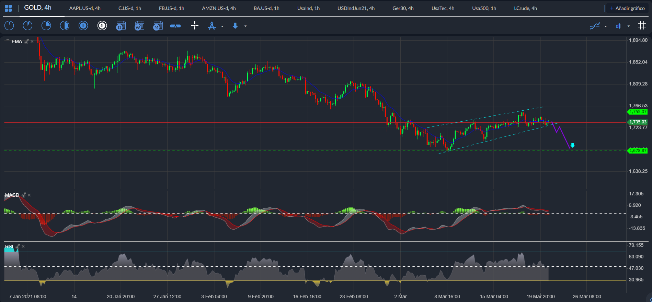Expand the chart type dropdown arrow
652x302 pixels.
click(629, 26)
